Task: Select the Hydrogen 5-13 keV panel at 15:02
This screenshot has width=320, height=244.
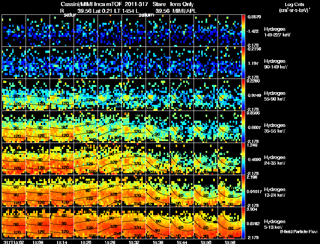Action: click(14, 223)
